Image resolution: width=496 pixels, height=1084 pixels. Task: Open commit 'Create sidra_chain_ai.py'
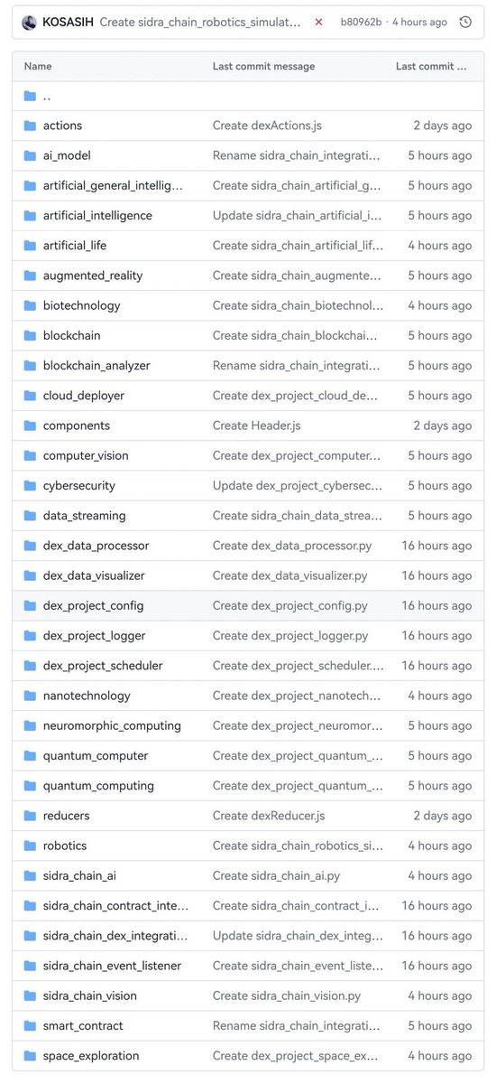point(276,875)
